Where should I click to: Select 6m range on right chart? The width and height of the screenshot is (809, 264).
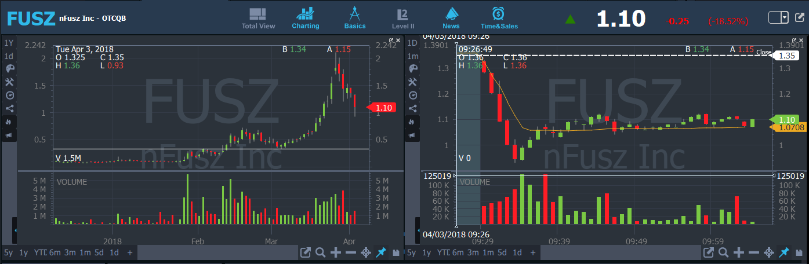pos(458,252)
